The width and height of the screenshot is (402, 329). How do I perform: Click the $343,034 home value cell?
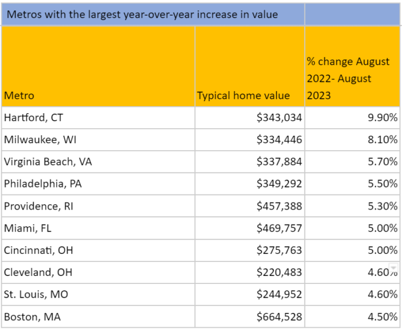[x=280, y=118]
